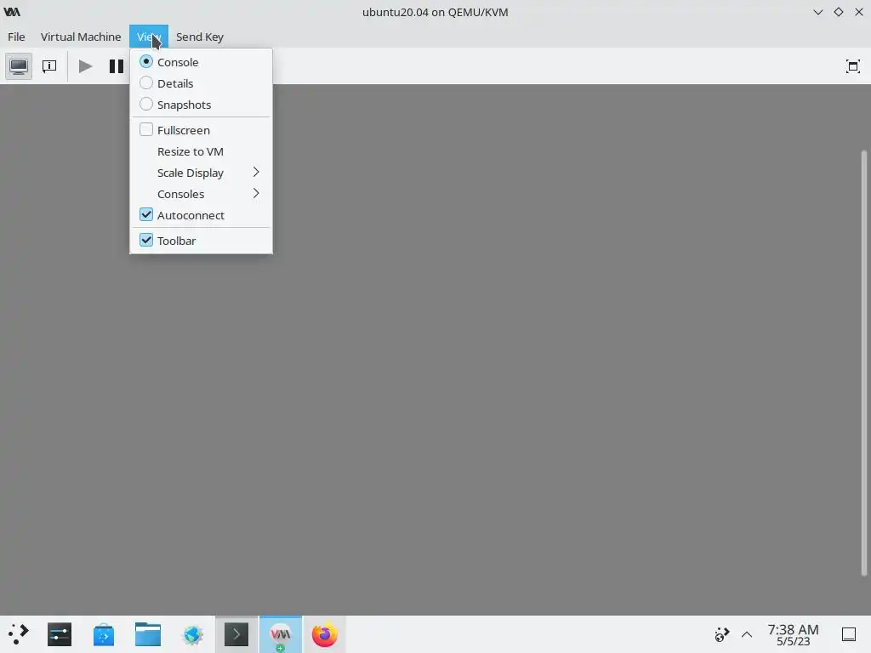Click the system tray updates icon
Screen dimensions: 871x653
coord(721,634)
